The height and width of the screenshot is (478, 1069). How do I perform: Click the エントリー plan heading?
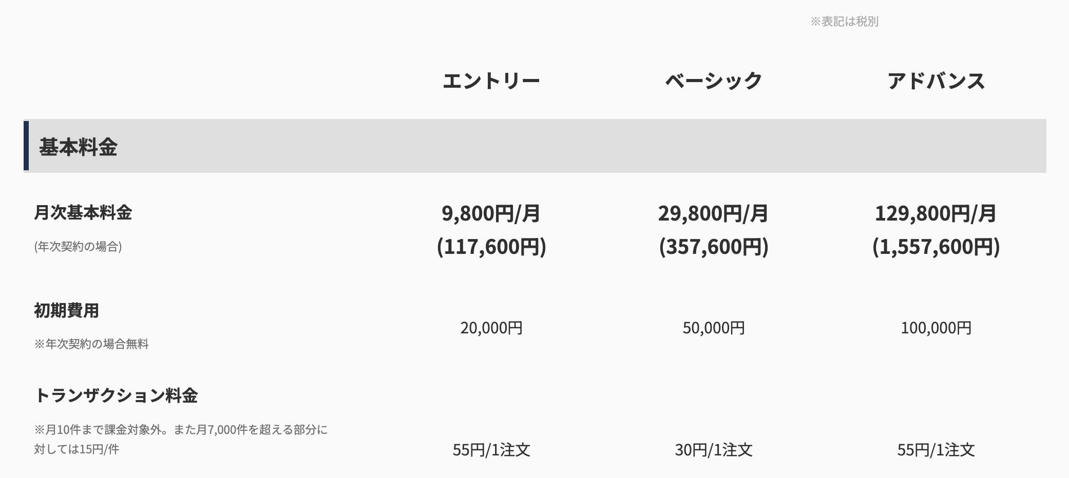491,81
